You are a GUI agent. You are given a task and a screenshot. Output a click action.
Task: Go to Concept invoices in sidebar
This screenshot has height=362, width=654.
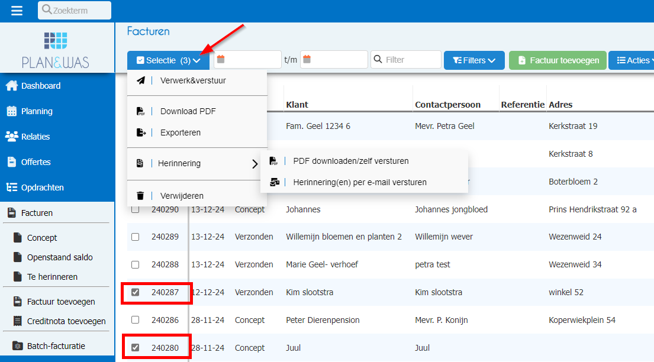pos(41,238)
